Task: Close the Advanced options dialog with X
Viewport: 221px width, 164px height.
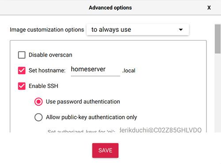Action: click(209, 8)
